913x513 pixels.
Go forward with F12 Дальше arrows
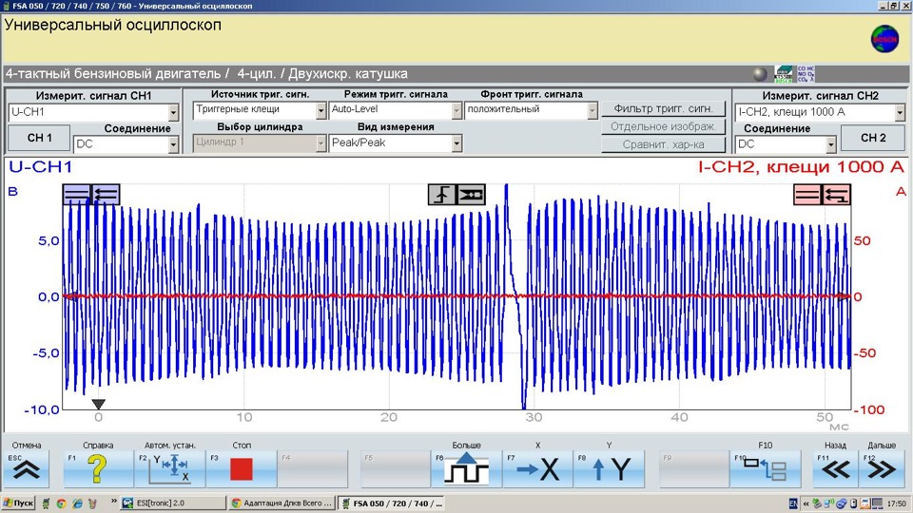(x=882, y=469)
